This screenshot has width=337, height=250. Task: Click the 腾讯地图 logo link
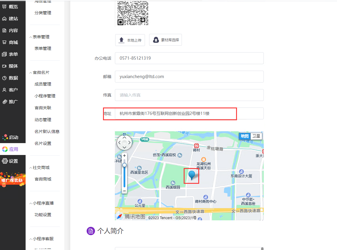point(131,216)
